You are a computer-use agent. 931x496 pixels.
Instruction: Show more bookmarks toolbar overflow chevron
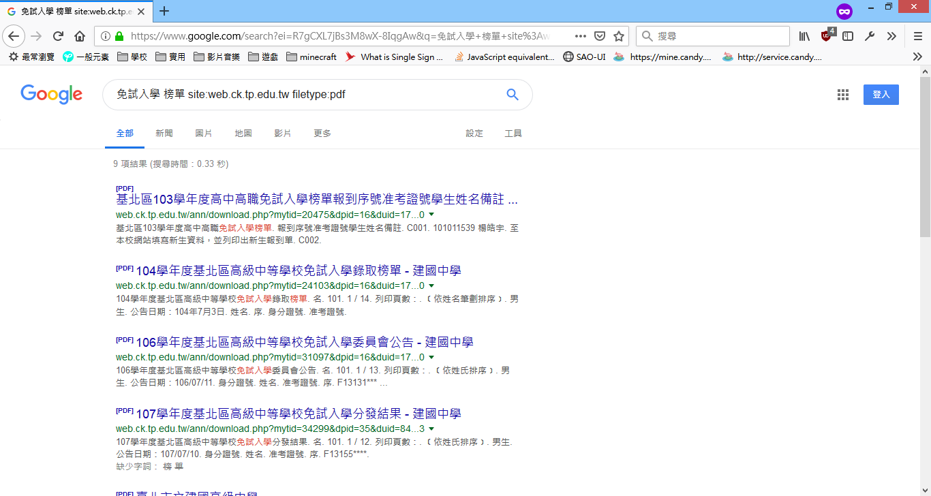(x=917, y=57)
